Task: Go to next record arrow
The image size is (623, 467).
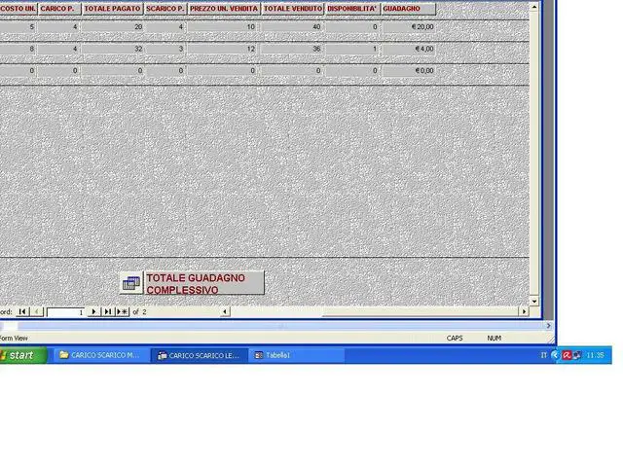Action: [93, 311]
